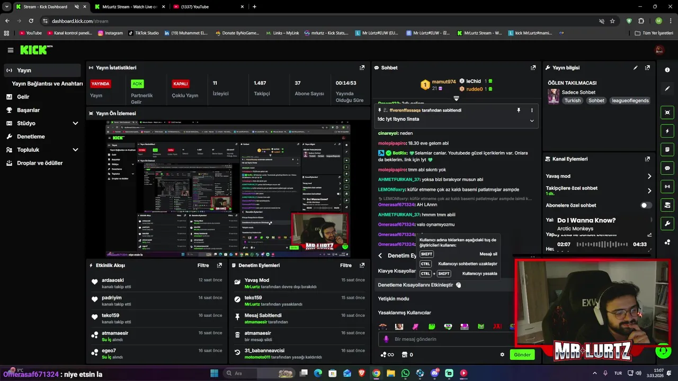678x381 pixels.
Task: Open the Windows Start menu
Action: (214, 373)
